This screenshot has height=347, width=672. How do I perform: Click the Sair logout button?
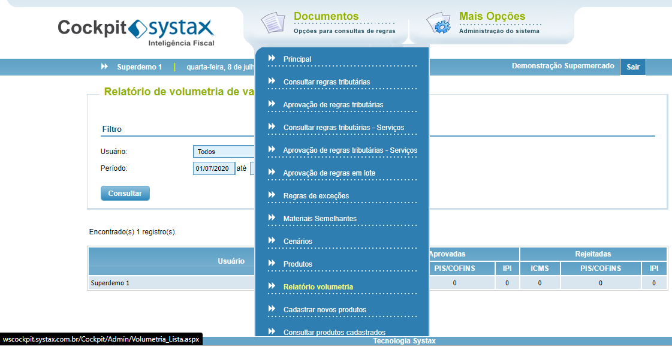pyautogui.click(x=633, y=67)
